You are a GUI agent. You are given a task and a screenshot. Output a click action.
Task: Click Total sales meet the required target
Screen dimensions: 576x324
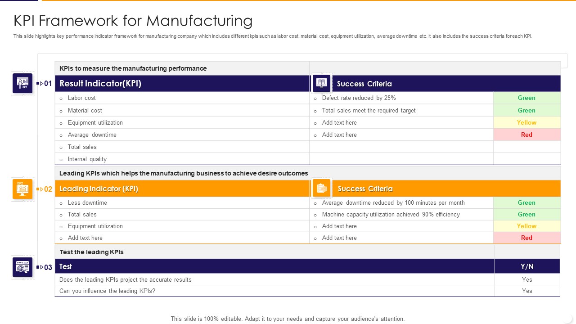[x=369, y=110]
